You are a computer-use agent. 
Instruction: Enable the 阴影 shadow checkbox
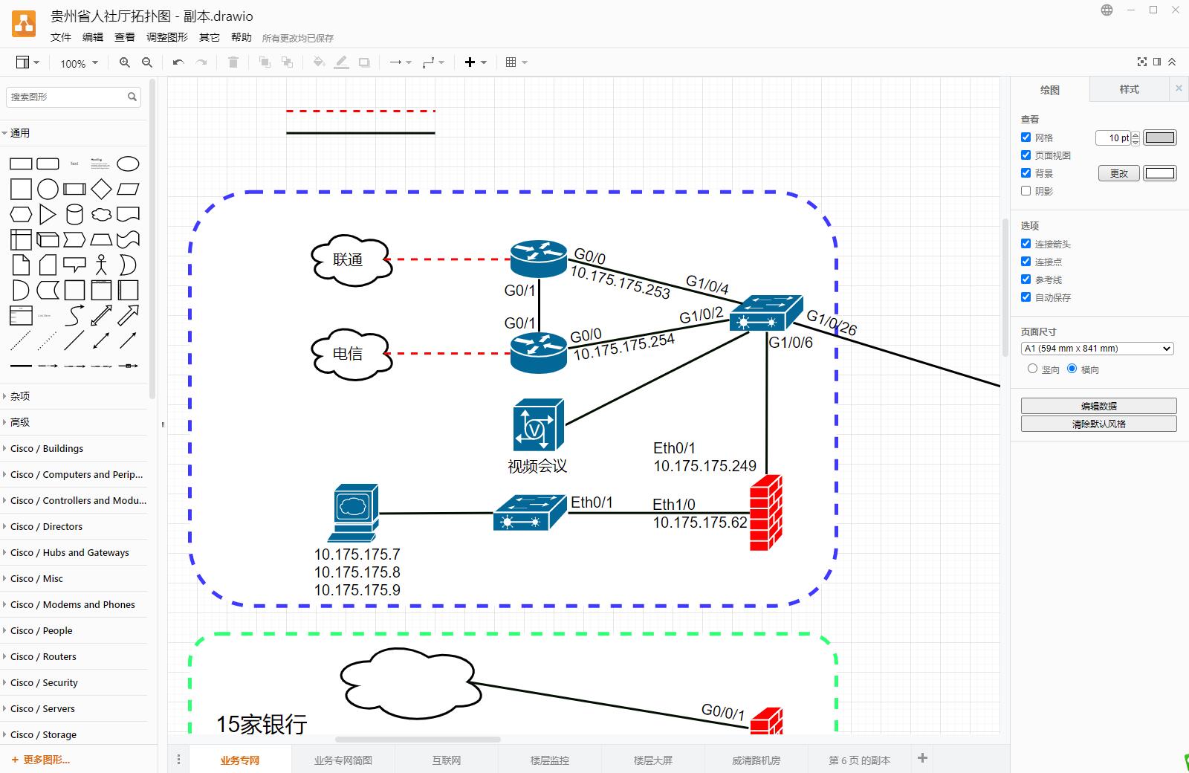[x=1026, y=191]
